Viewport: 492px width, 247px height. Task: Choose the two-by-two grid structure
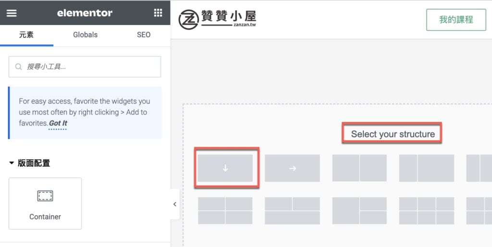pos(225,211)
